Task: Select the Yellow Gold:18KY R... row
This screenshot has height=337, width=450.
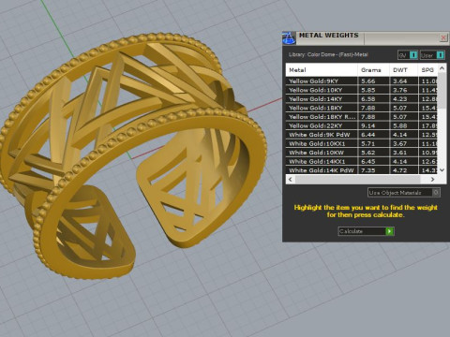Action: click(362, 117)
